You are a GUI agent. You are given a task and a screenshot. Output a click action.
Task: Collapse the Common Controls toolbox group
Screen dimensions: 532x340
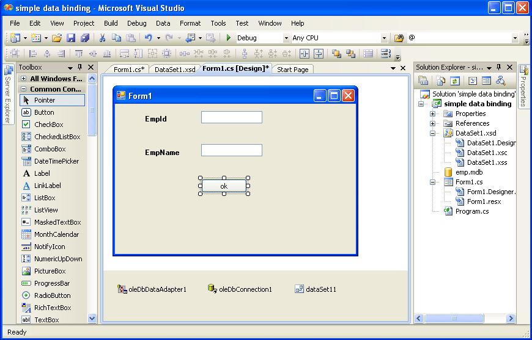click(x=23, y=89)
